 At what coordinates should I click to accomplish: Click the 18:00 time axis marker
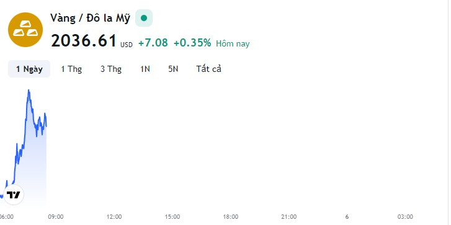[231, 217]
